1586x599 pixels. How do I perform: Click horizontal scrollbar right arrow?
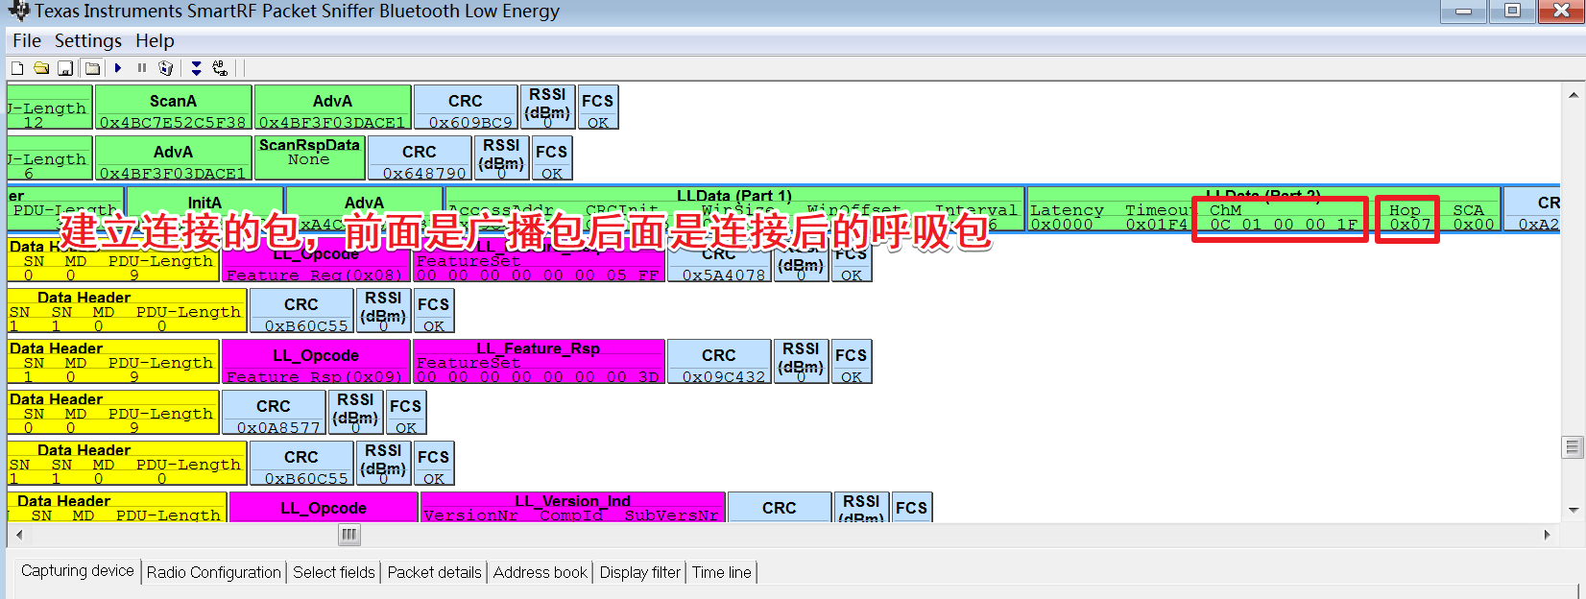pyautogui.click(x=1547, y=535)
